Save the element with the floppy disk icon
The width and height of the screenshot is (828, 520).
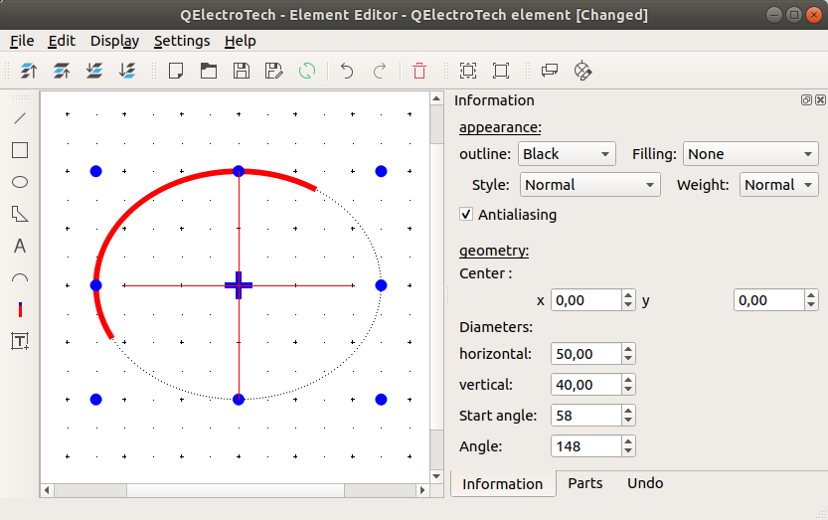[242, 71]
